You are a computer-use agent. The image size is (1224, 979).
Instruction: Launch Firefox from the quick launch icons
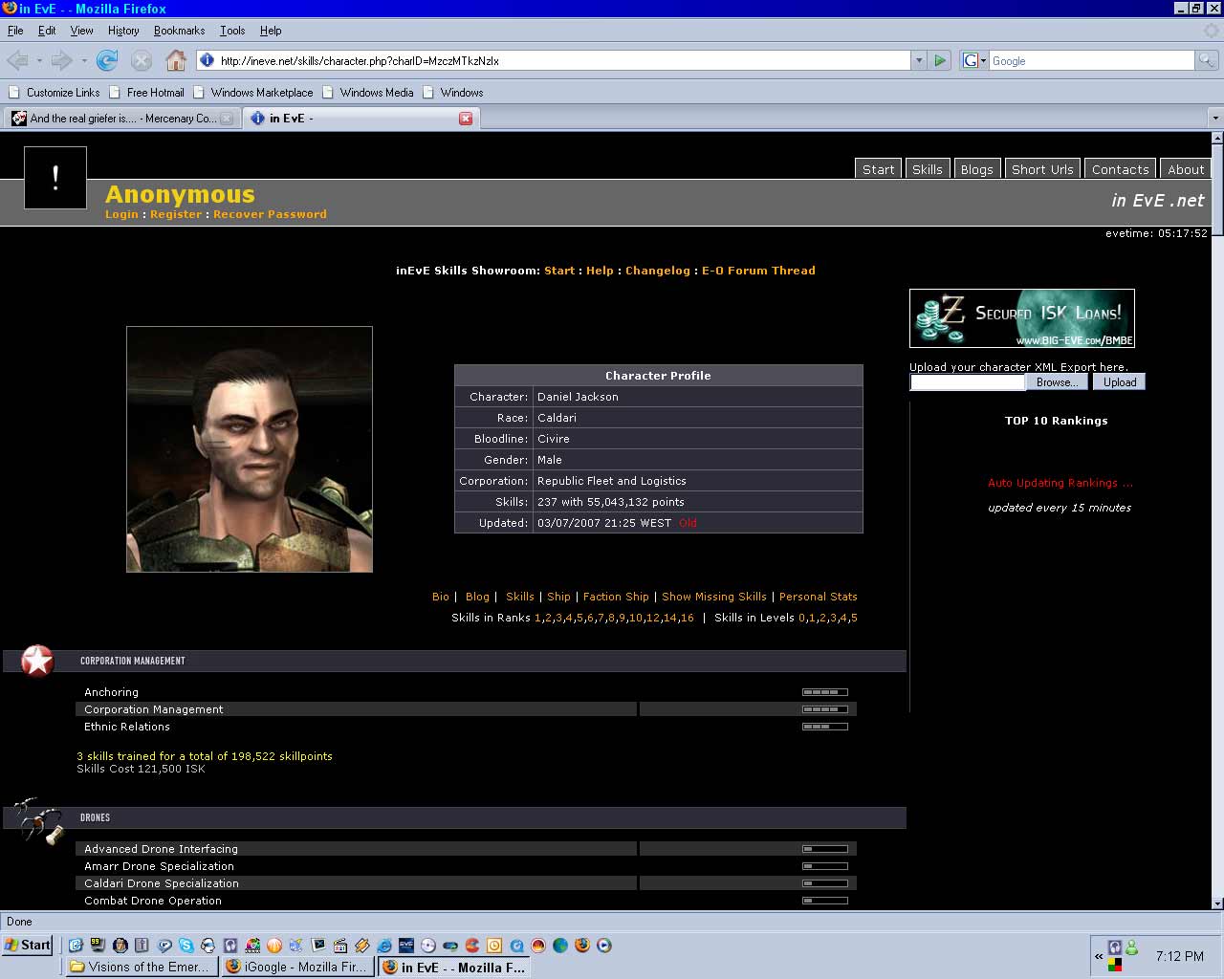582,946
